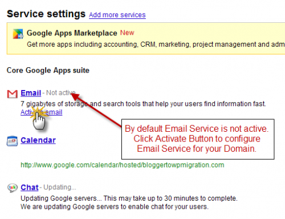
Task: Open the Chat service link
Action: click(30, 188)
